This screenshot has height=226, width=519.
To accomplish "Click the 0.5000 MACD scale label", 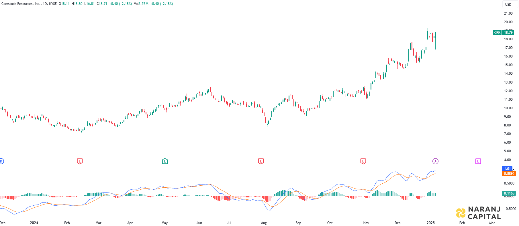I will pos(509,183).
